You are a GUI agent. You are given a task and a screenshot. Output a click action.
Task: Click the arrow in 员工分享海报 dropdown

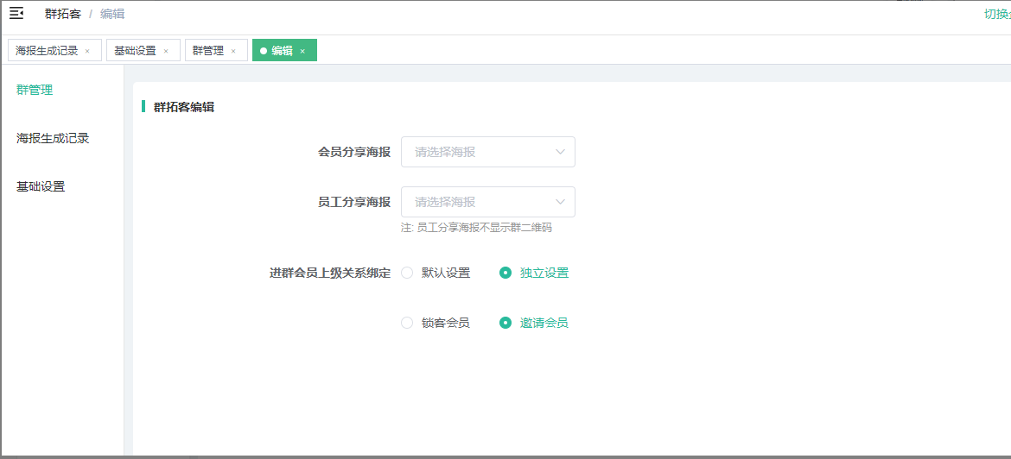click(x=560, y=202)
